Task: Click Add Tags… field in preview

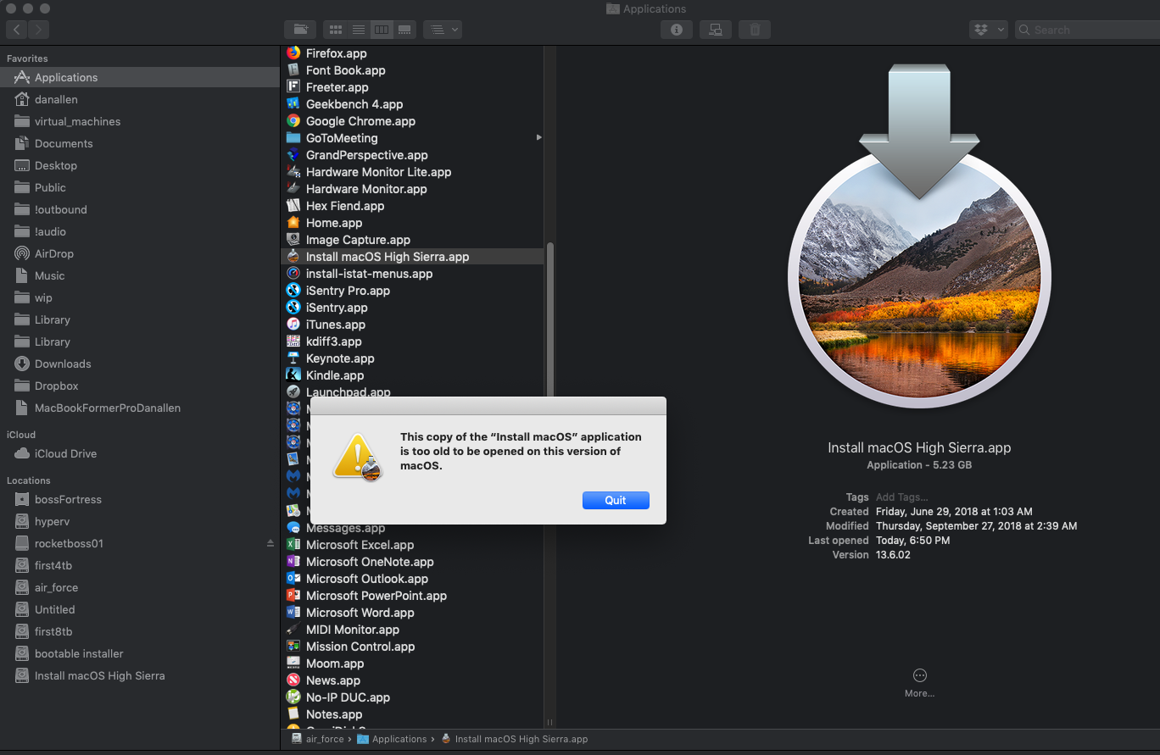Action: (x=901, y=497)
